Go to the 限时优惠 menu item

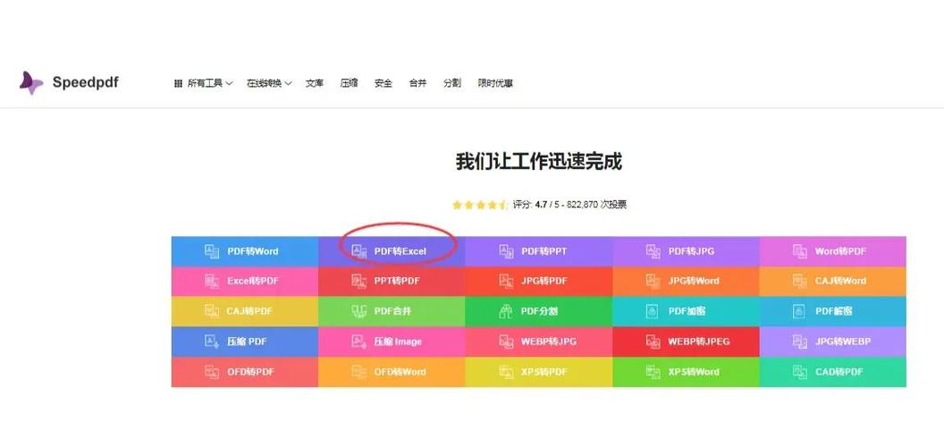495,83
